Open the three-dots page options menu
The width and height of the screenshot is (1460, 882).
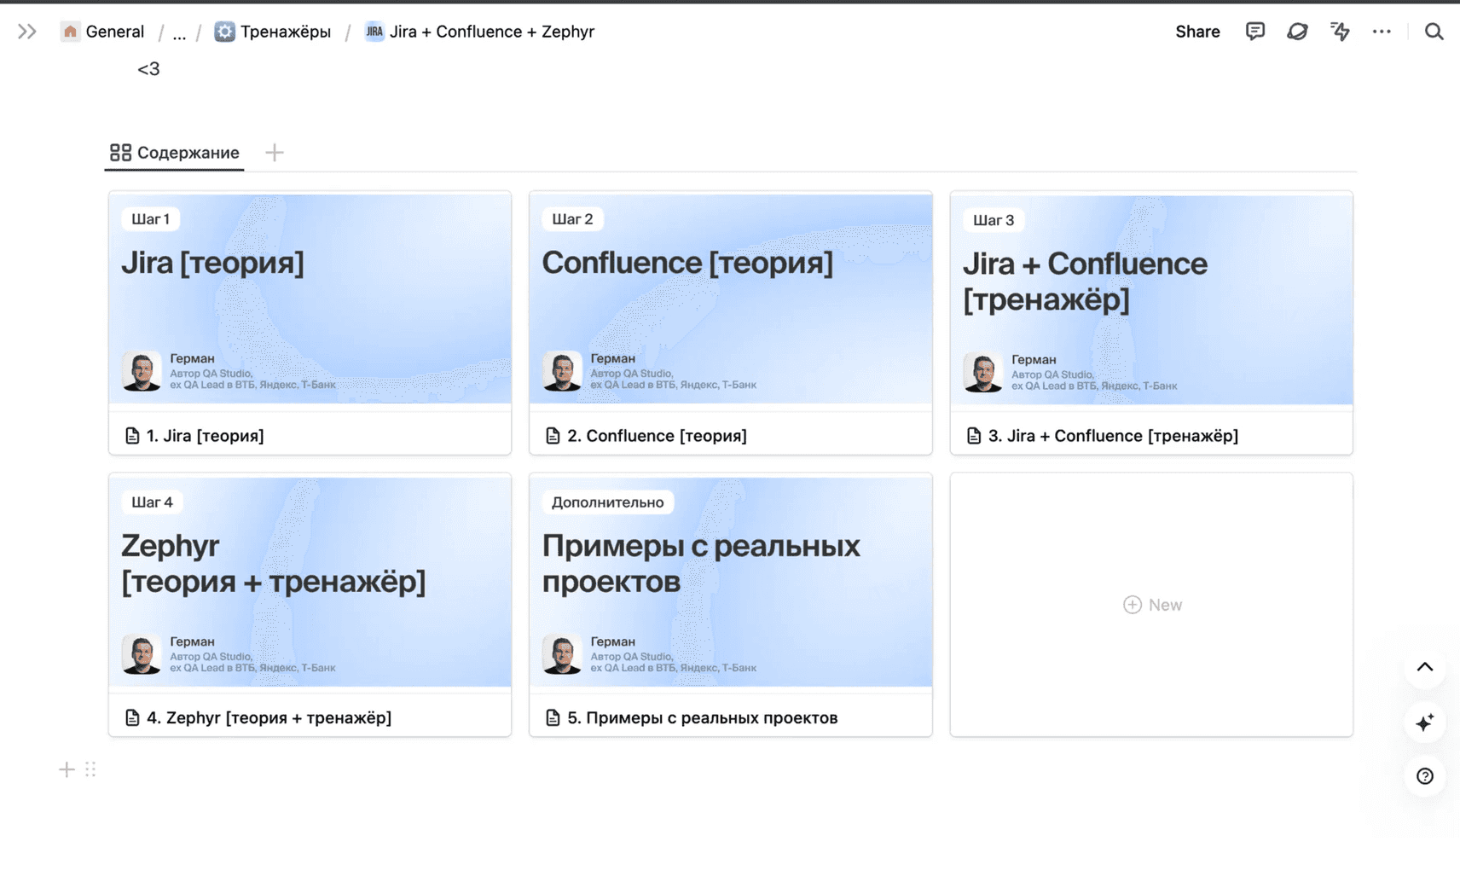click(x=1382, y=32)
